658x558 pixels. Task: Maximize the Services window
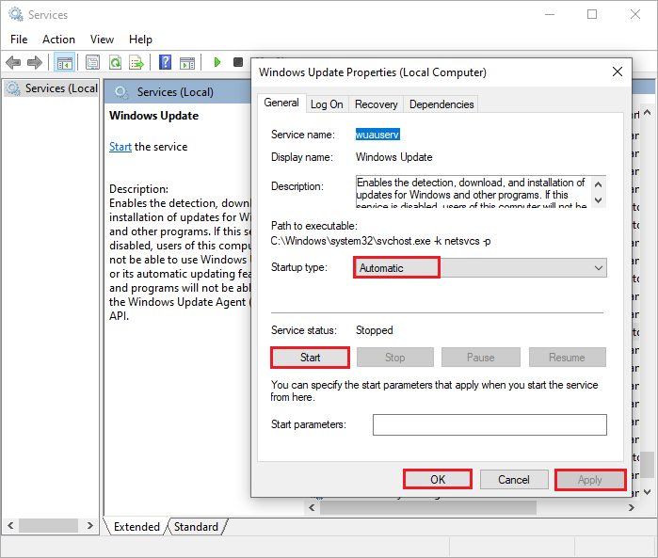(592, 14)
